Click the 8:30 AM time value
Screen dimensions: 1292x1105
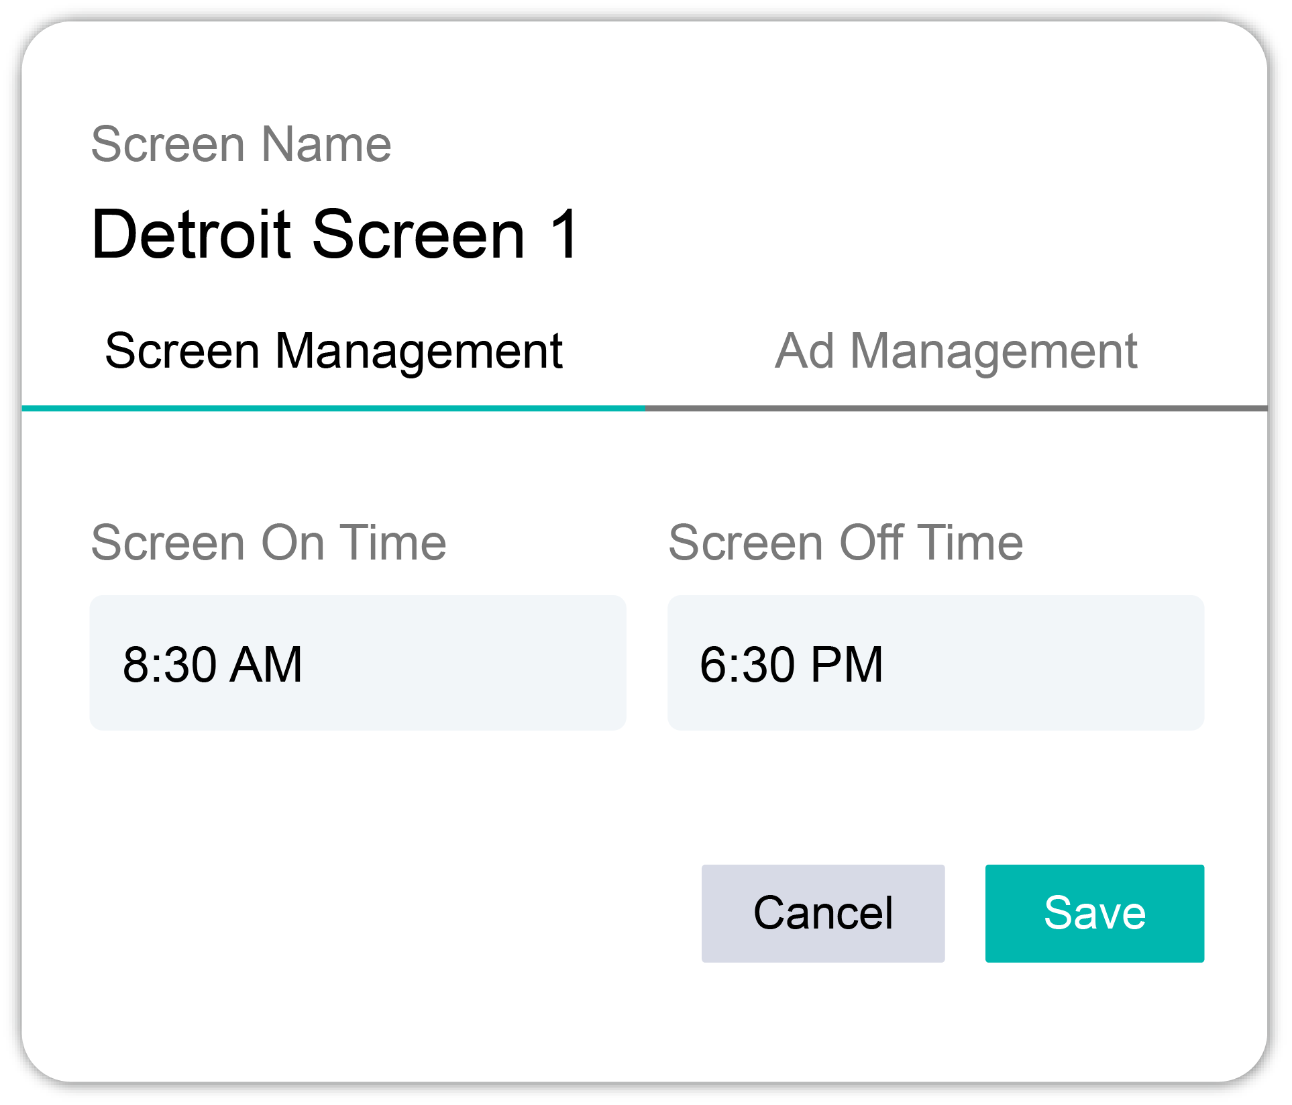pyautogui.click(x=212, y=665)
